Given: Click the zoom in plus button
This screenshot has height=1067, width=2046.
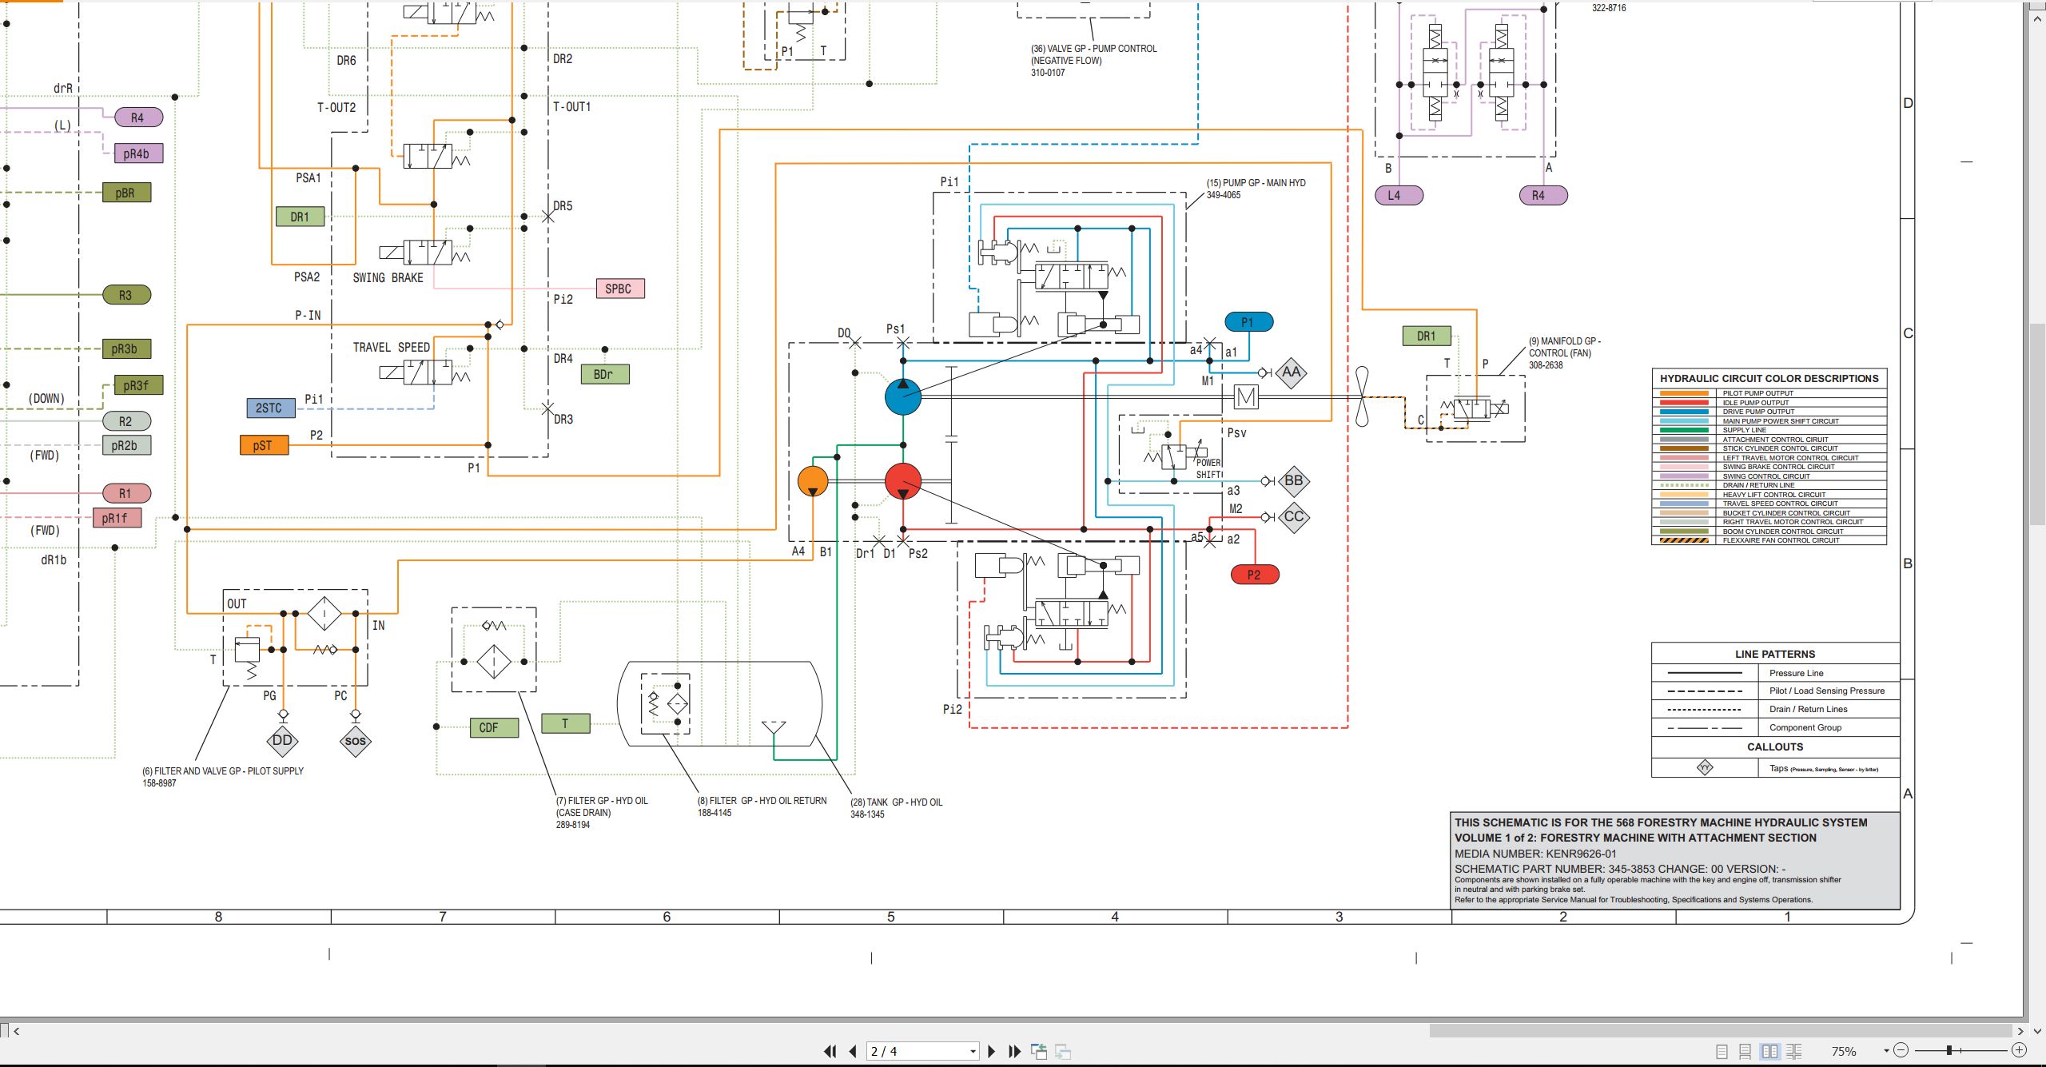Looking at the screenshot, I should 2019,1050.
